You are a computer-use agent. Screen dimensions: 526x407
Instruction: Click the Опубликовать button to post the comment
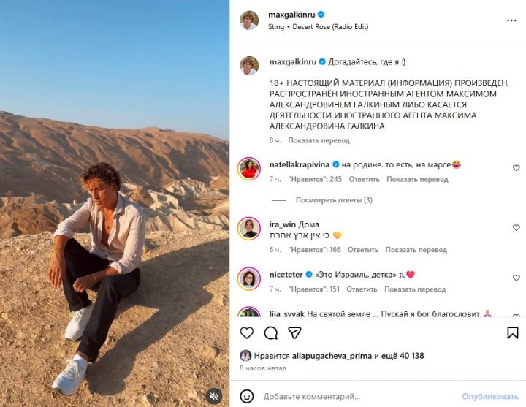pyautogui.click(x=489, y=396)
